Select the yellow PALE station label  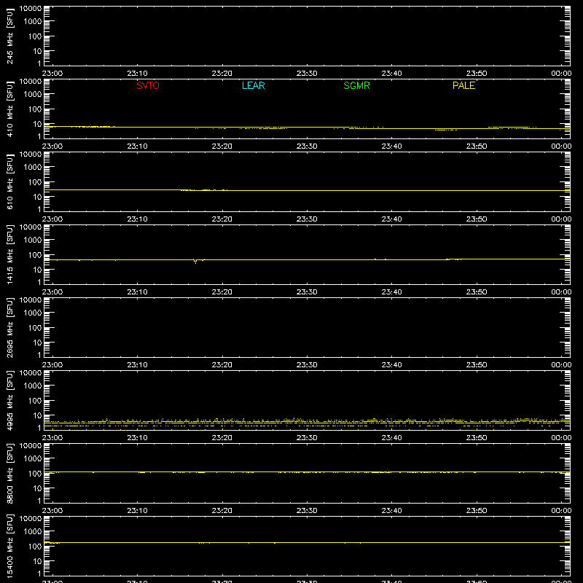463,85
